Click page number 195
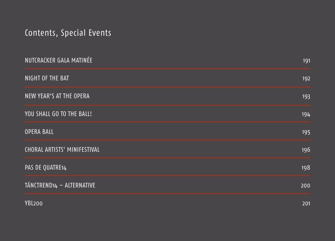 tap(306, 132)
